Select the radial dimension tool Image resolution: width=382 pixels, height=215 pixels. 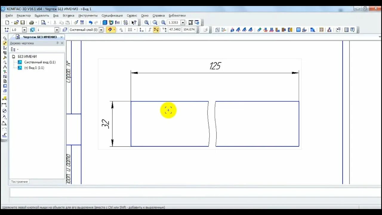click(x=4, y=117)
